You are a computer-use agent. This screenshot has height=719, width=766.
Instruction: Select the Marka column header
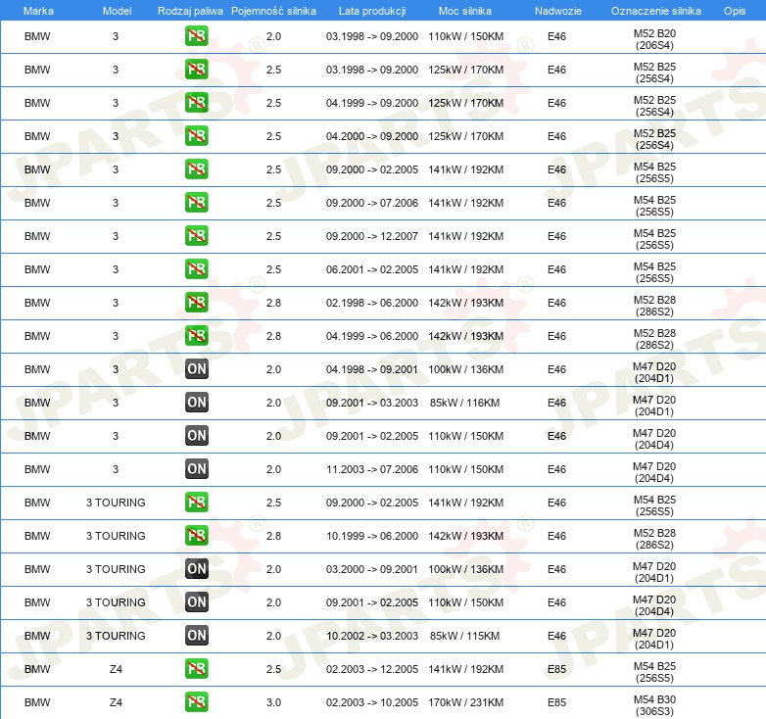(38, 11)
